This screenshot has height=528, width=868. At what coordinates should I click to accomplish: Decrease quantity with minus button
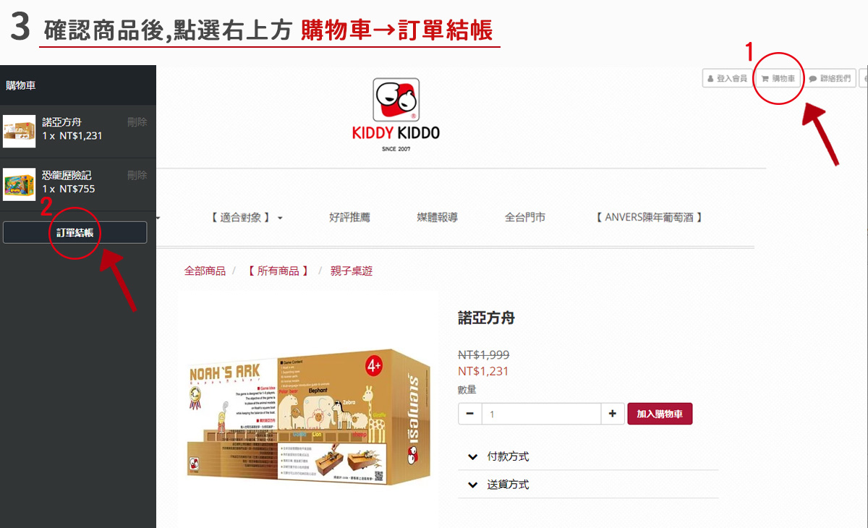tap(470, 414)
